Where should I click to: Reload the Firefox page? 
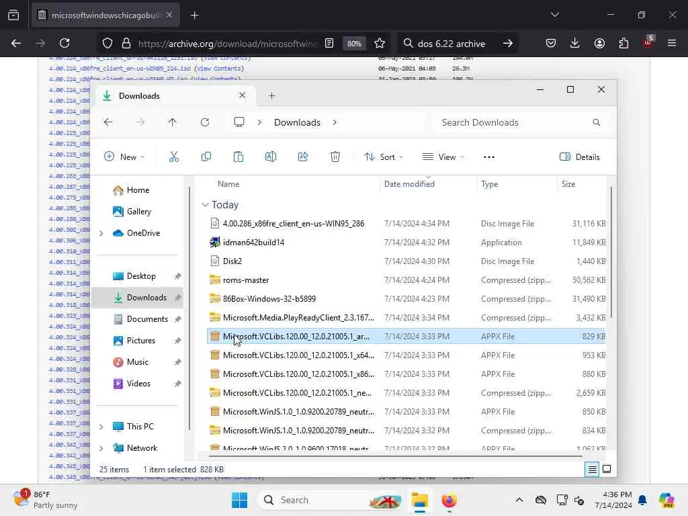pos(64,43)
